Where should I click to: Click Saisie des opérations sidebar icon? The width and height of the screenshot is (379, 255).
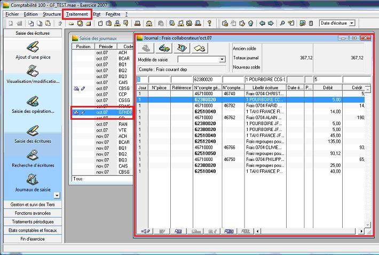coord(32,101)
